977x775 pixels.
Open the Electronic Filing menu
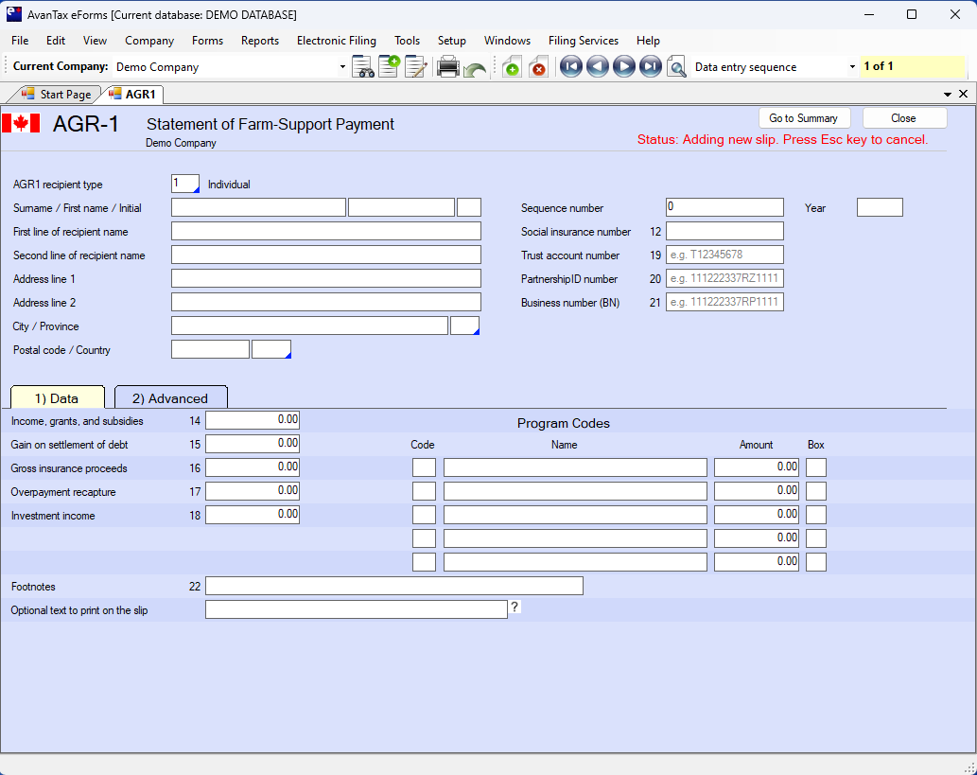coord(336,41)
